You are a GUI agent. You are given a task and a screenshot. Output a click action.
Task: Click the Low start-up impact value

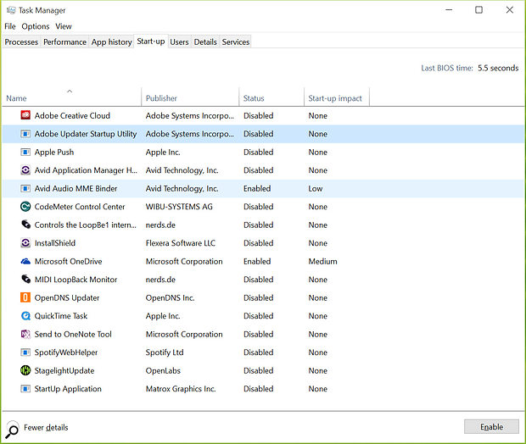[316, 189]
